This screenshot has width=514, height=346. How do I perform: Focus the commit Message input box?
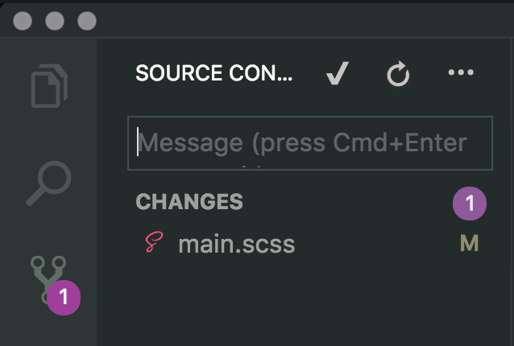pos(310,143)
